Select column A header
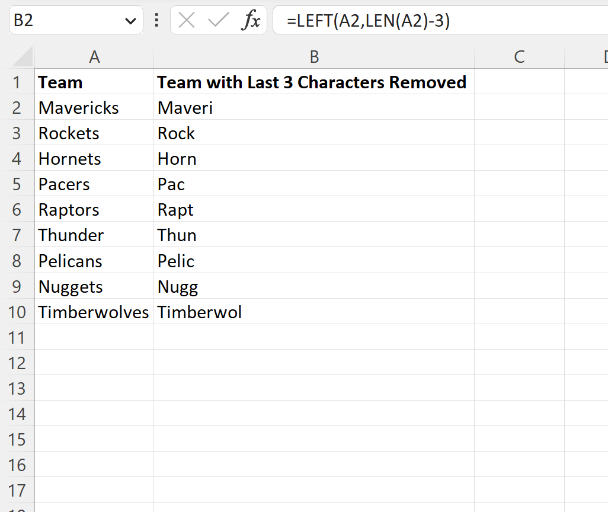This screenshot has width=608, height=512. pyautogui.click(x=94, y=57)
